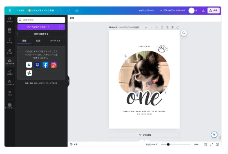Click プランをアップグレード button

(172, 11)
